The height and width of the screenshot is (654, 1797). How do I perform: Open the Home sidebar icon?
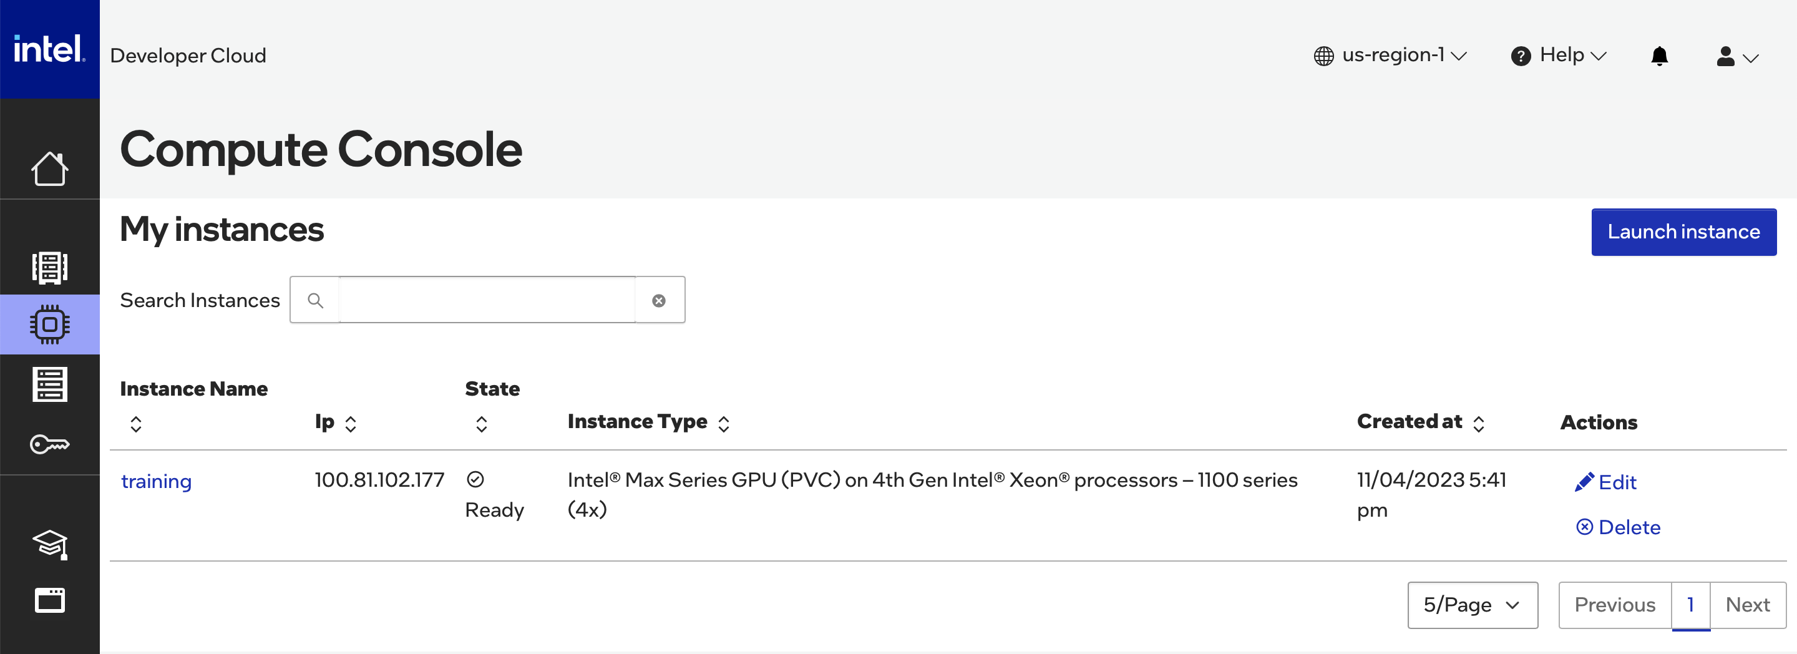click(x=49, y=170)
